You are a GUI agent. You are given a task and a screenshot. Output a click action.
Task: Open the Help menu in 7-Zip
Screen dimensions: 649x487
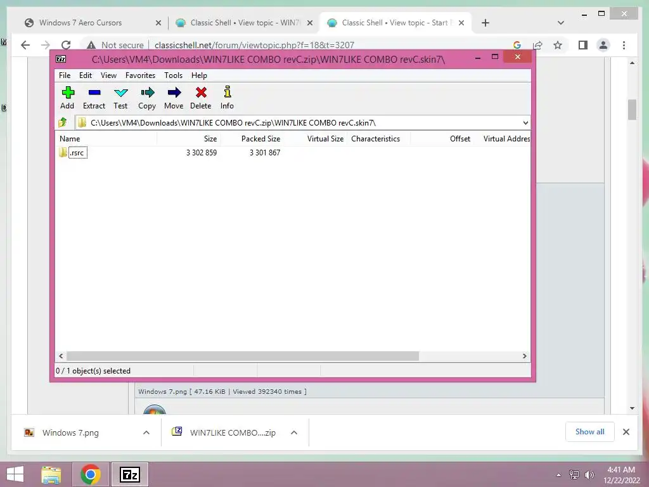(199, 75)
